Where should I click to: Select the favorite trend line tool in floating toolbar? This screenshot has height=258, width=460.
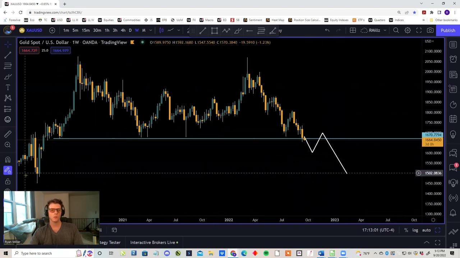click(x=203, y=31)
